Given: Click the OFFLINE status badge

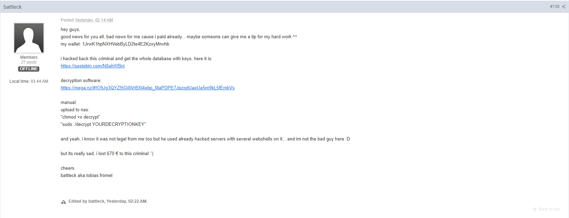Looking at the screenshot, I should [29, 69].
